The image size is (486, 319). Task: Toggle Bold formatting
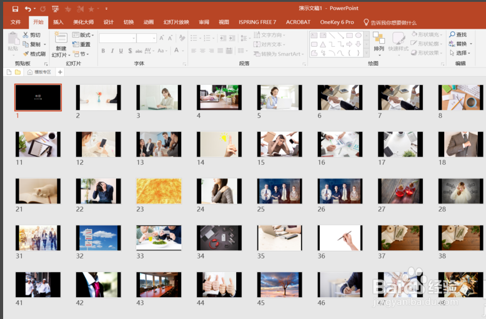click(103, 51)
